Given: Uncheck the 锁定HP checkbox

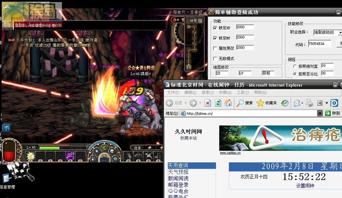Looking at the screenshot, I should click(215, 28).
